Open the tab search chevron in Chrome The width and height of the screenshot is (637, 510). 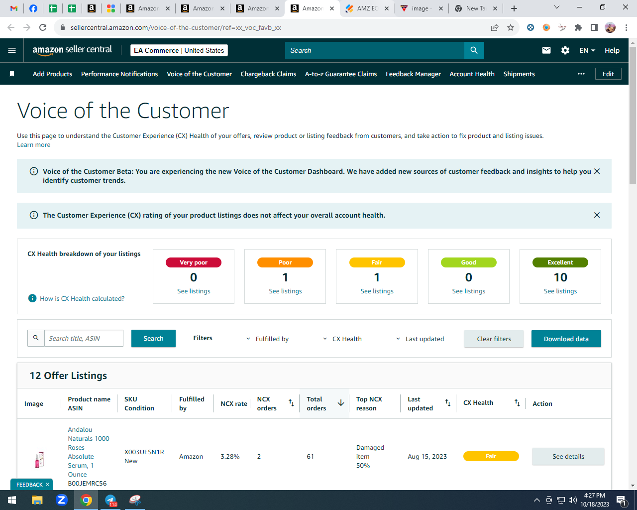(557, 7)
